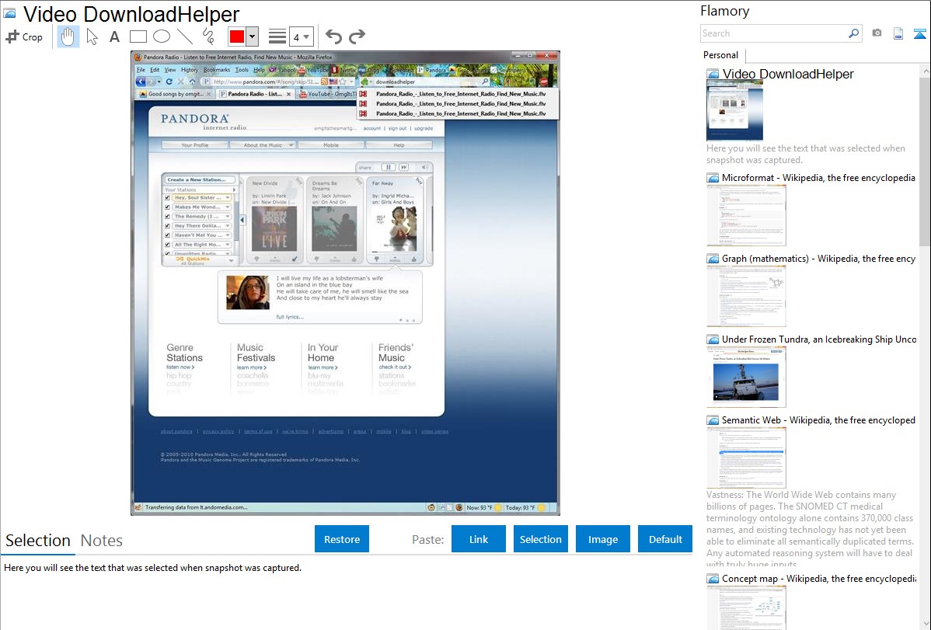Click the page document icon near search
Screen dimensions: 931x630
898,33
